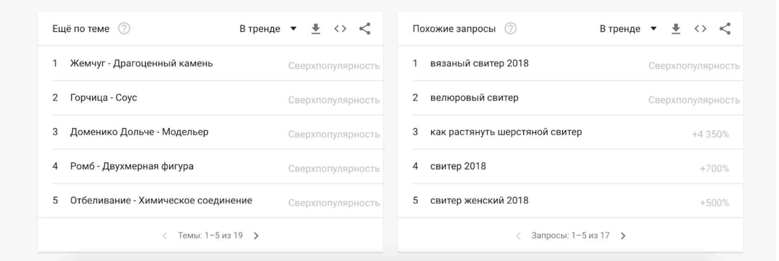
Task: Open topic 'Доменико Дольче - Модельер'
Action: click(139, 132)
